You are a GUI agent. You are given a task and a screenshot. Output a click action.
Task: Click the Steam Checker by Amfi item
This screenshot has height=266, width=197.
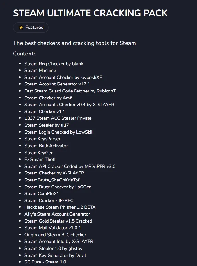coord(49,98)
